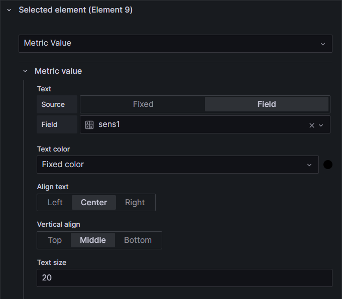Select Fixed as text source
Screen dimensions: 342x299
(143, 104)
